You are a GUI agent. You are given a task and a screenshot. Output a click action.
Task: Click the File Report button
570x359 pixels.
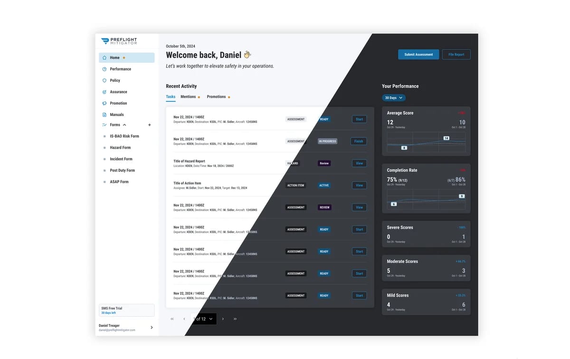tap(456, 54)
